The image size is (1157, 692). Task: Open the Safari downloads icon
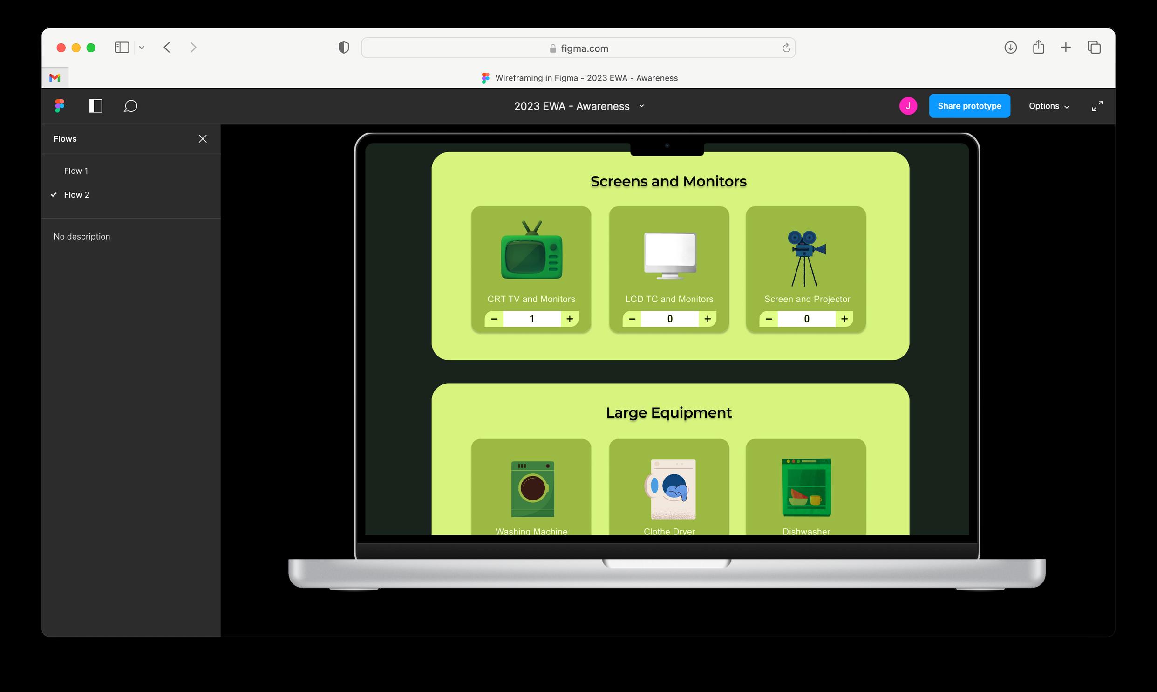coord(1010,48)
